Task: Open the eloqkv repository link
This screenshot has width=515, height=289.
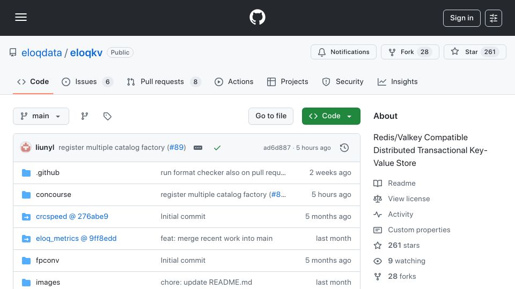Action: click(86, 53)
